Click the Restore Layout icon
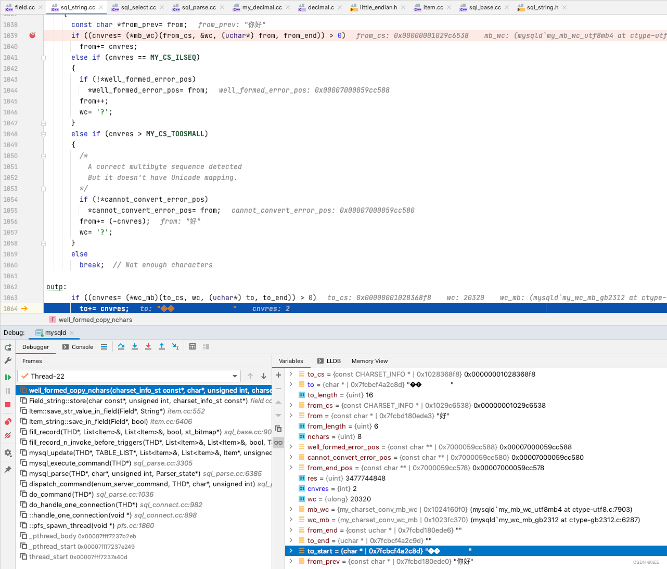The width and height of the screenshot is (667, 569). [x=206, y=346]
